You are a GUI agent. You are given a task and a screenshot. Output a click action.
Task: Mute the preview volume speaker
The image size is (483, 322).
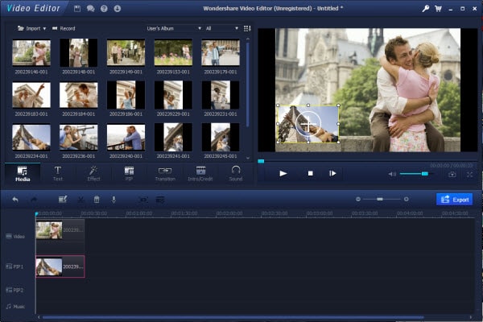392,174
